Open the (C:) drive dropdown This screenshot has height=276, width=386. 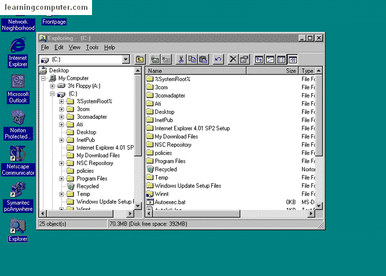(126, 60)
